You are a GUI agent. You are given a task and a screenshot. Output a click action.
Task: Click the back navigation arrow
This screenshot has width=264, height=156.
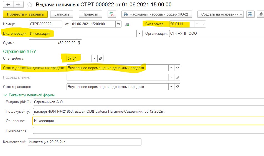point(9,5)
